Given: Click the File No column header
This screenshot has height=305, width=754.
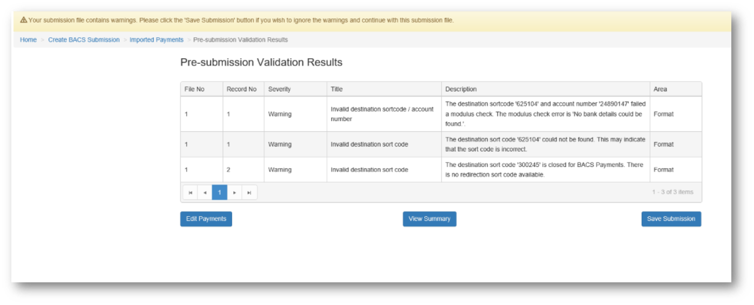Looking at the screenshot, I should click(194, 89).
